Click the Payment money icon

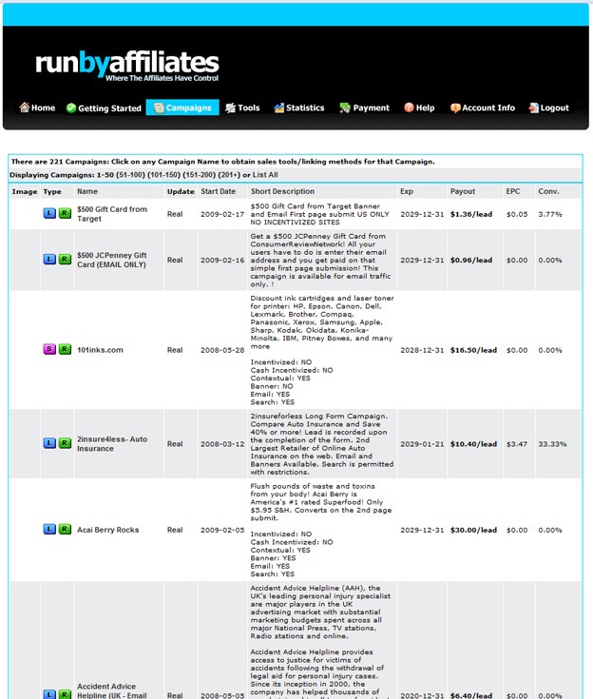[x=345, y=107]
